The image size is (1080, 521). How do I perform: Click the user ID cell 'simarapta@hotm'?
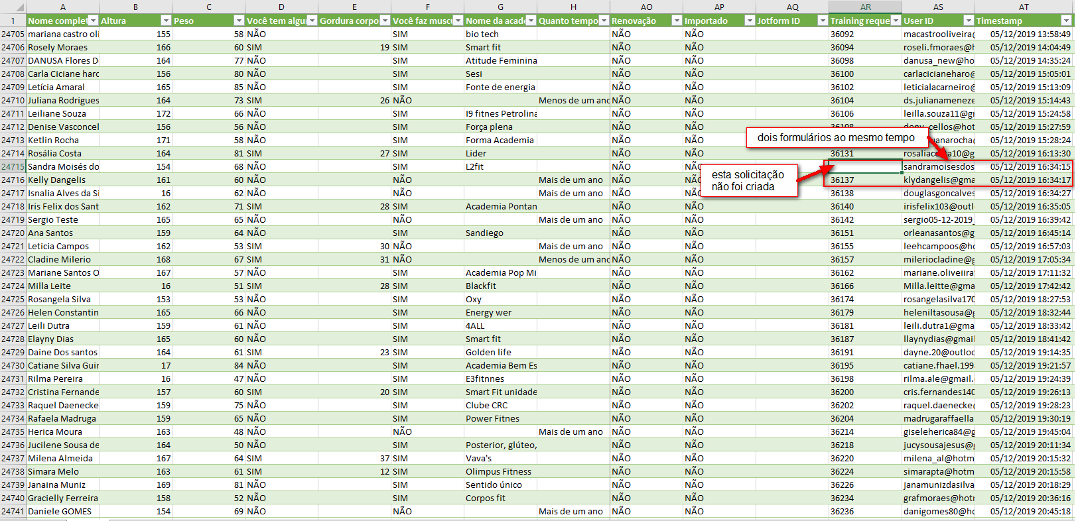(x=939, y=471)
